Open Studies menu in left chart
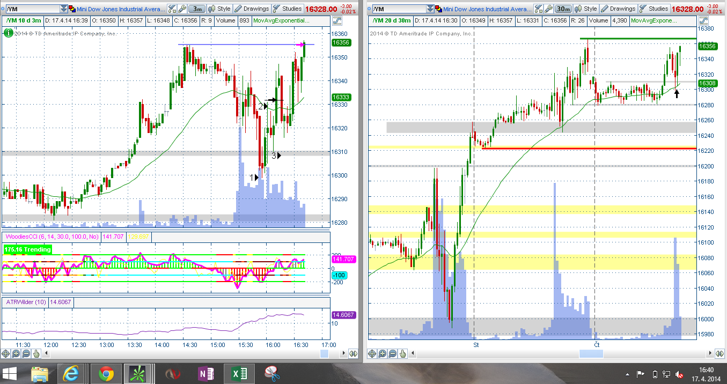Screen dimensions: 727x384 pos(287,9)
